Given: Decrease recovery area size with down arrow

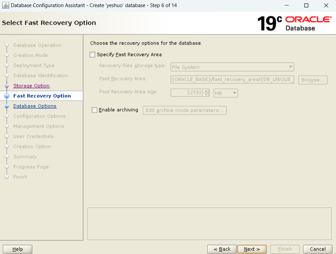Looking at the screenshot, I should click(x=206, y=95).
